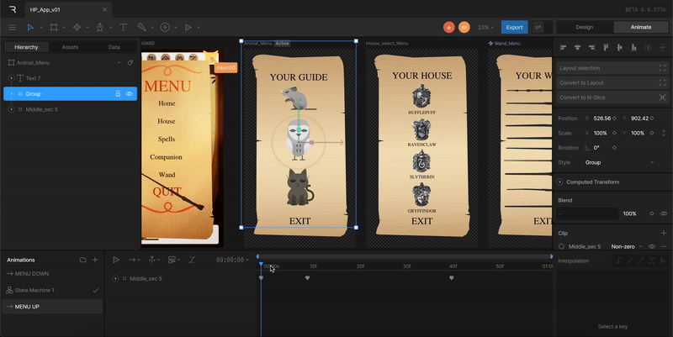Toggle Middle_sec 5 clip visibility eye

point(651,246)
